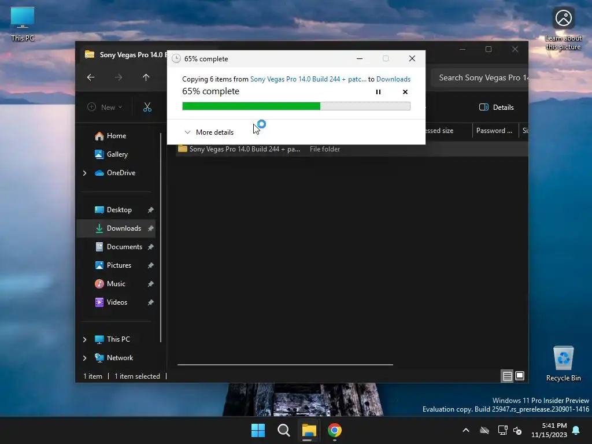Click the pin icon beside Music

(151, 284)
